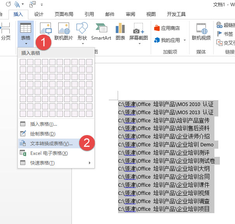
Task: Insert a 联机视频 online video
Action: click(201, 31)
